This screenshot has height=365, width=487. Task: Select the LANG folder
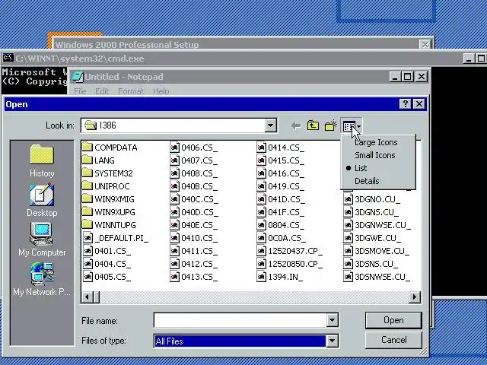click(100, 160)
